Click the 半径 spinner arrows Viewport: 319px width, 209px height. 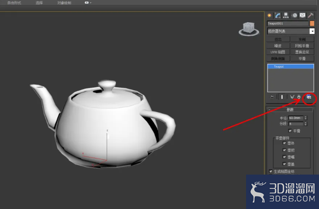305,118
